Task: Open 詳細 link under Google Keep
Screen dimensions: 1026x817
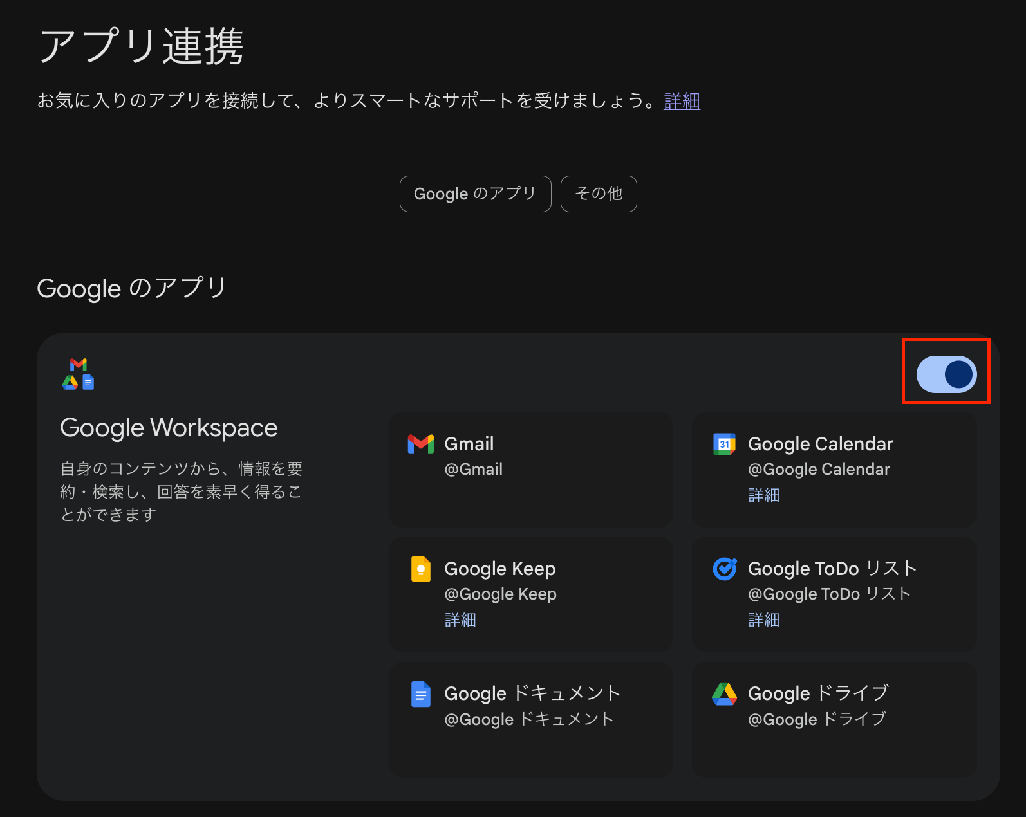Action: [x=460, y=620]
